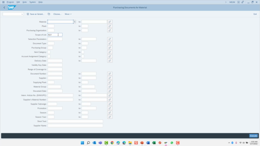Open multiple selection for Purchasing Organization
Image resolution: width=260 pixels, height=146 pixels.
[x=110, y=30]
